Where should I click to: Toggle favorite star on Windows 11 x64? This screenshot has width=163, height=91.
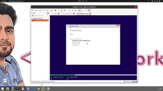pyautogui.click(x=48, y=20)
